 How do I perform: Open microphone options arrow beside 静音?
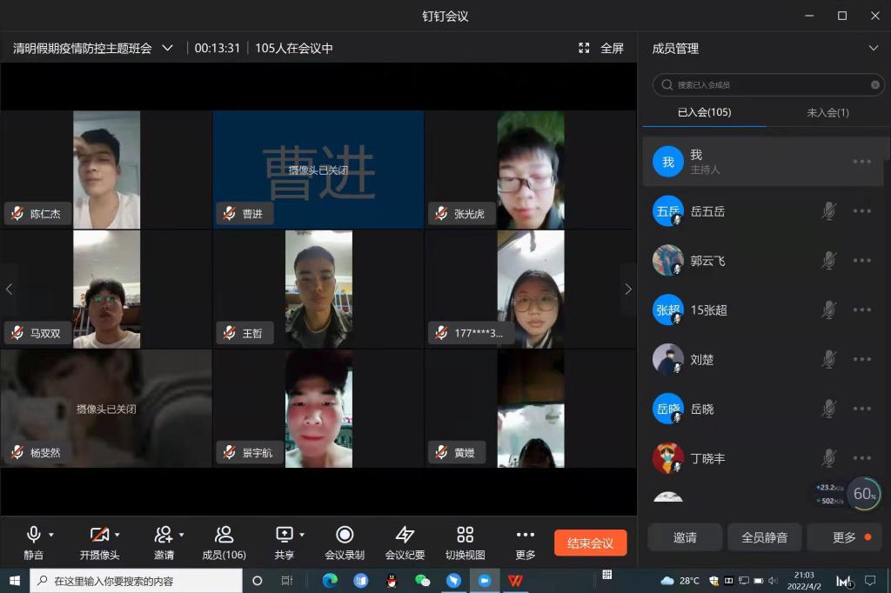[51, 535]
